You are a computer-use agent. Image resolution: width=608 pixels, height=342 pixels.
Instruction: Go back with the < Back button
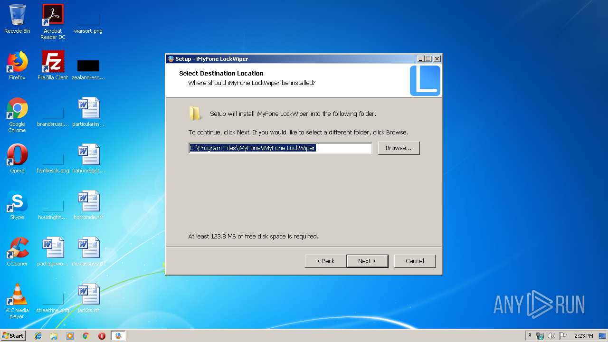(325, 261)
